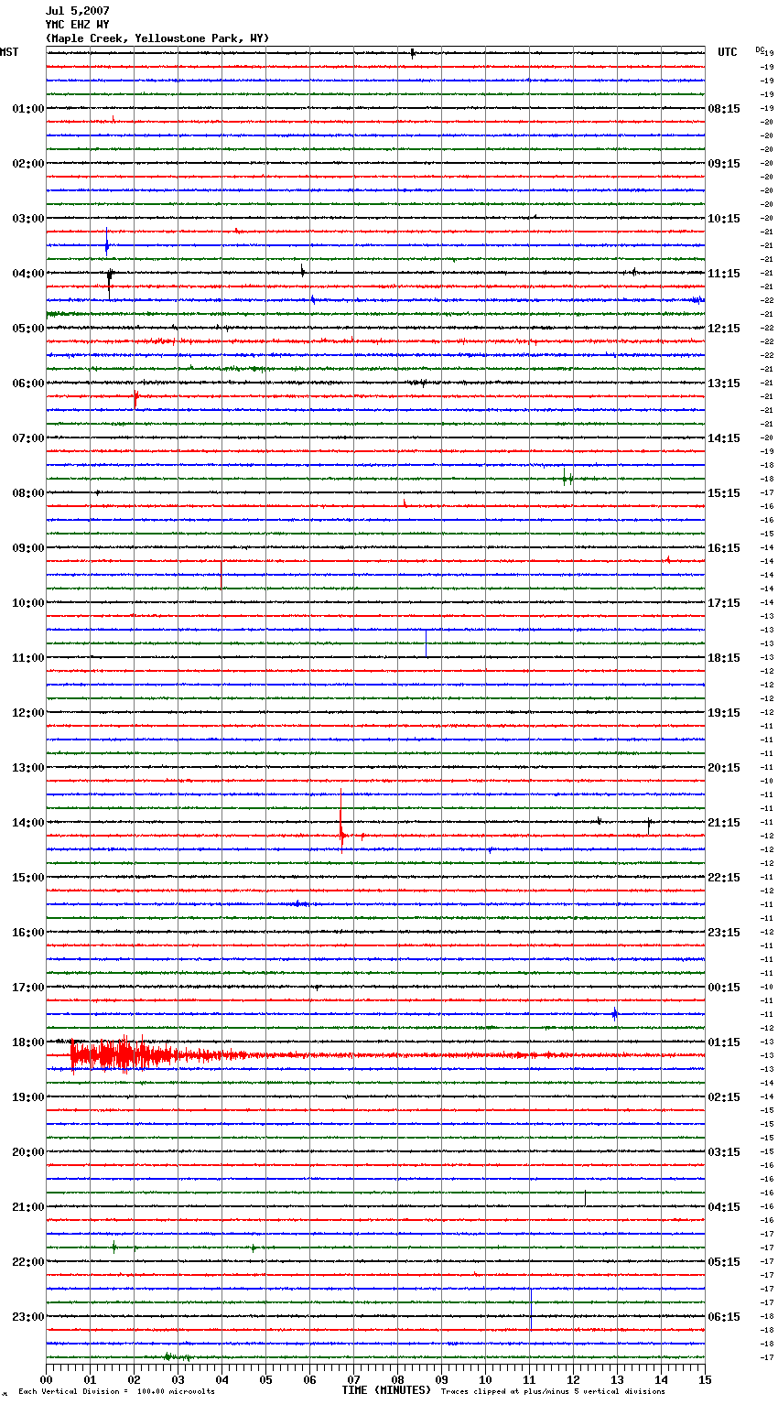Select the 17:00 MST row label
Screen dimensions: 778x1404
(x=27, y=988)
